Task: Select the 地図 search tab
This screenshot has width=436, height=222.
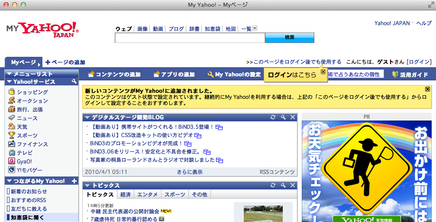Action: (231, 29)
